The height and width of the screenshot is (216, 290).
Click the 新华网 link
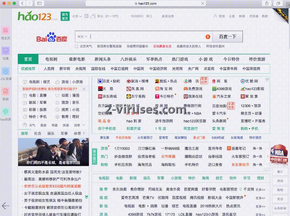pos(65,69)
